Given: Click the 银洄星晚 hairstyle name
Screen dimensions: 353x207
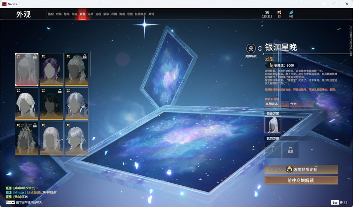Looking at the screenshot, I should coord(281,47).
